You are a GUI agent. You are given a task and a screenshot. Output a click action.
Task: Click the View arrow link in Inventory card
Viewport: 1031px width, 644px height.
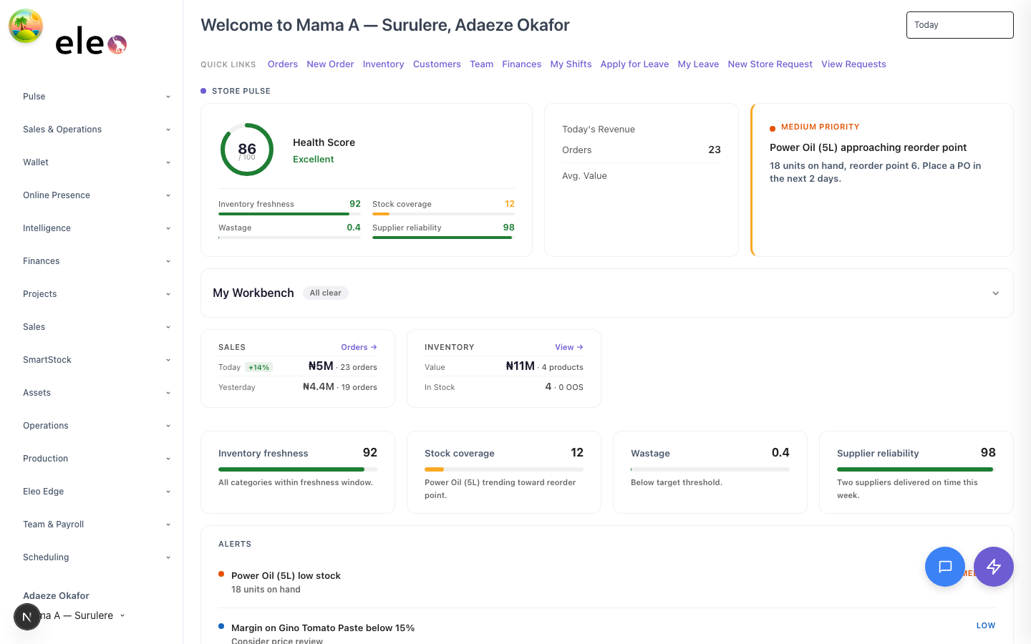tap(569, 347)
